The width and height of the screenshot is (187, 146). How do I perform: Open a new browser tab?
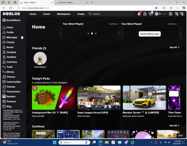[92, 3]
